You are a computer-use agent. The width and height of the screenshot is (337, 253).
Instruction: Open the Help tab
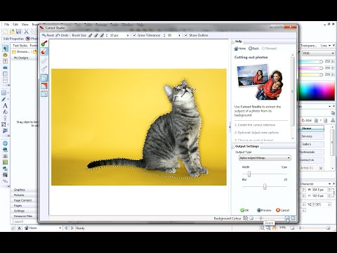pos(239,41)
